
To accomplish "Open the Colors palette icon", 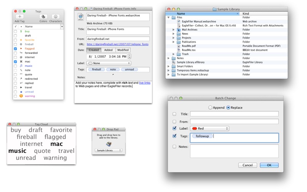I will tap(43, 17).
